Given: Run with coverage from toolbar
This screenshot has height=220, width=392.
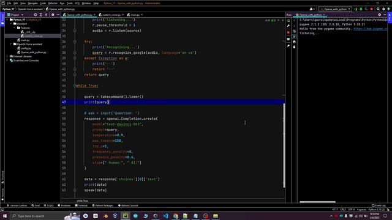Looking at the screenshot, I should 366,9.
